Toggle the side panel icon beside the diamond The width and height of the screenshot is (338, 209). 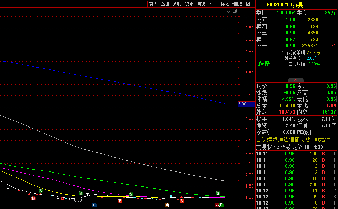point(235,11)
